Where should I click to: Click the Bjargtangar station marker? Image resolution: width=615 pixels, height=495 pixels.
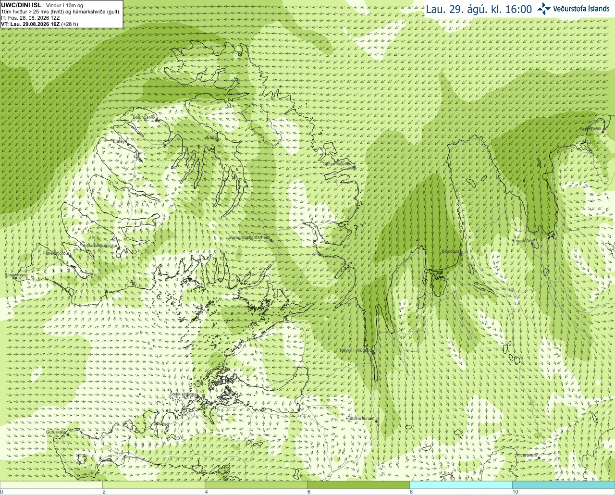pyautogui.click(x=15, y=278)
